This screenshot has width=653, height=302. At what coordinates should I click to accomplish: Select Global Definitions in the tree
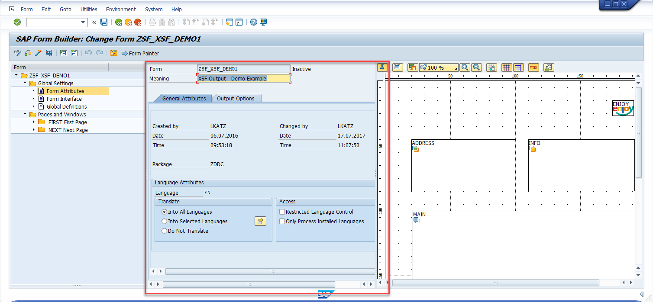coord(67,106)
